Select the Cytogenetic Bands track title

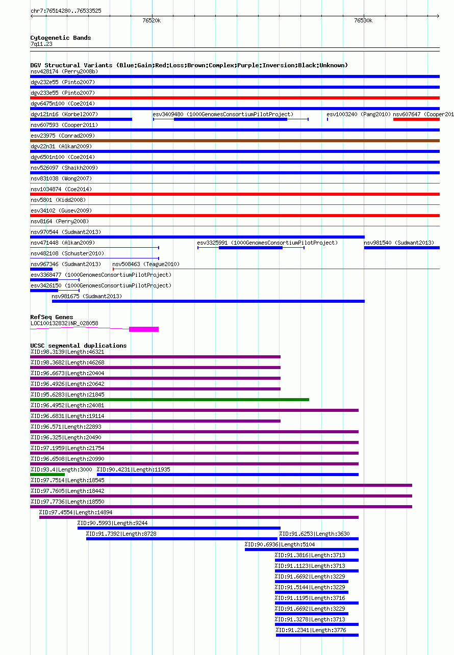tap(61, 38)
